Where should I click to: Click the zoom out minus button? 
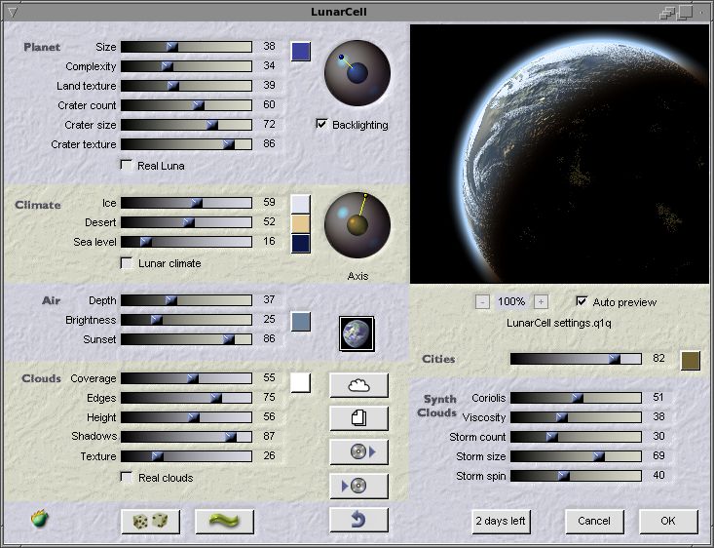pyautogui.click(x=482, y=302)
